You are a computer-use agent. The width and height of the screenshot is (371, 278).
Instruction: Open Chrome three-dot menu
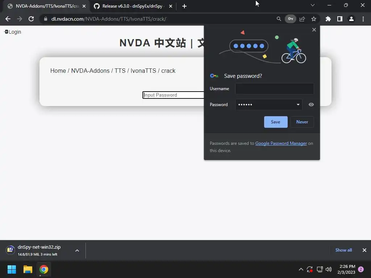coord(363,19)
